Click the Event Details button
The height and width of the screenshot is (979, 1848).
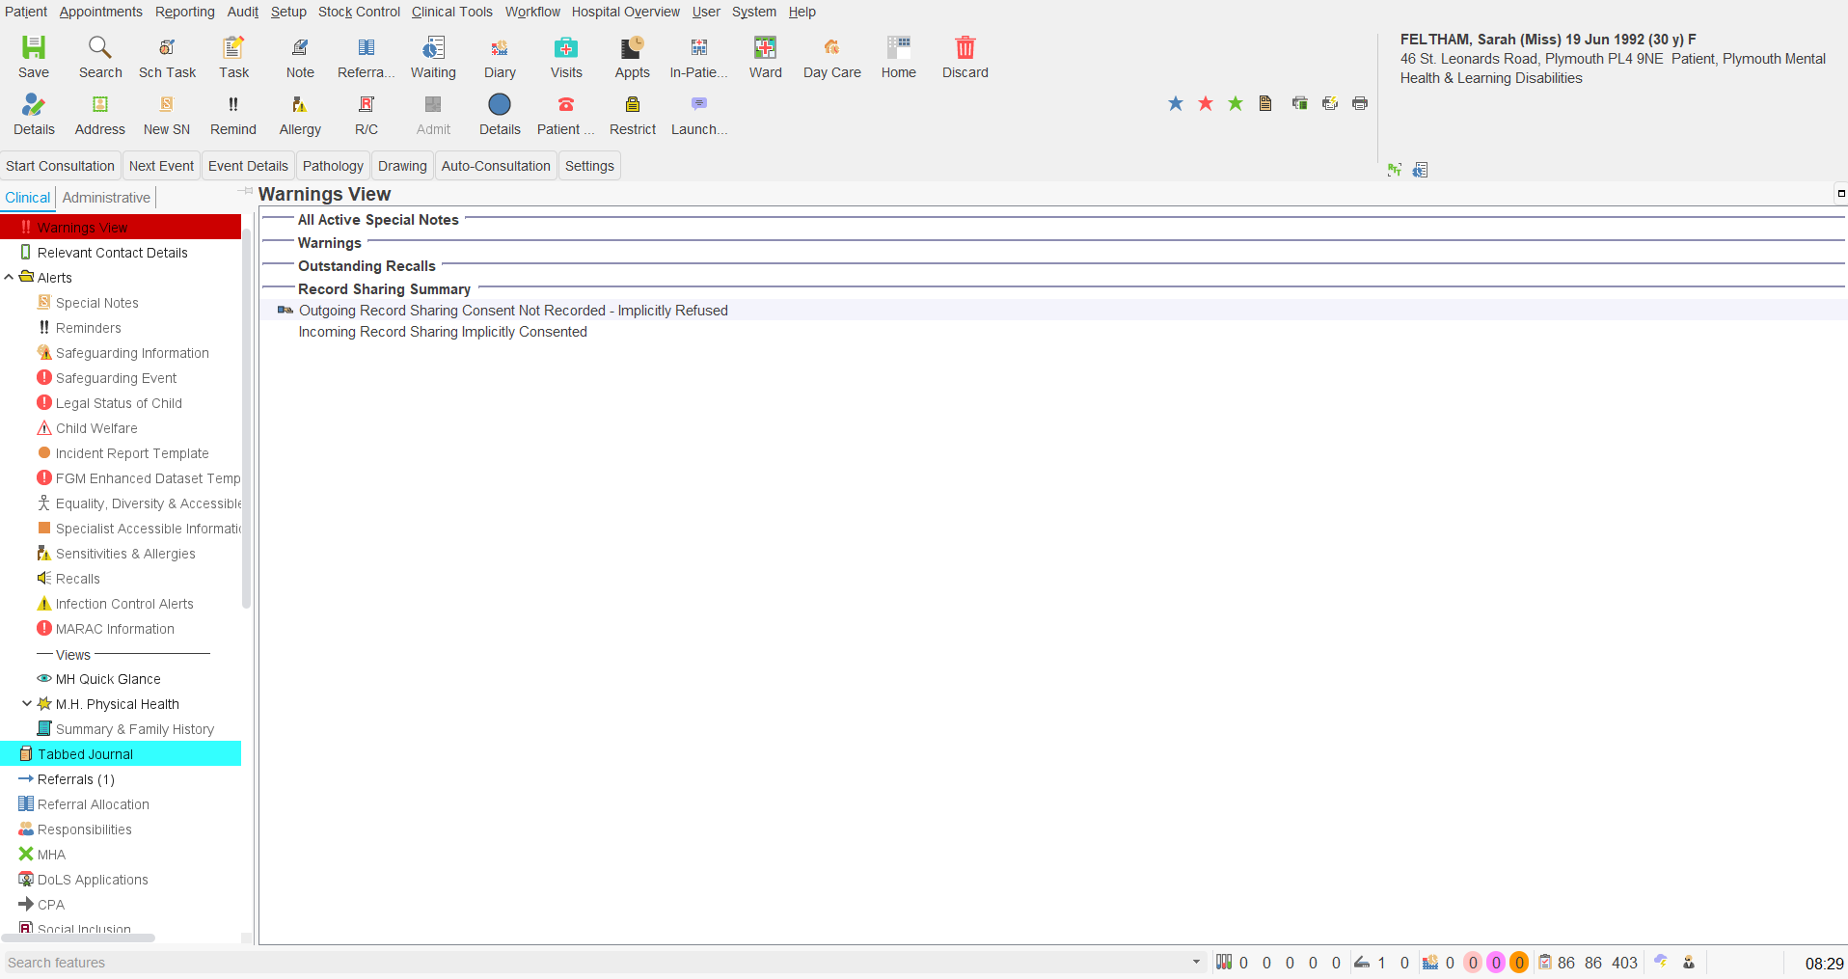[248, 166]
